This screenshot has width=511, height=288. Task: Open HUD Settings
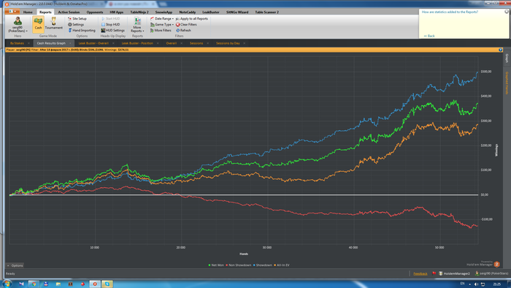coord(112,30)
